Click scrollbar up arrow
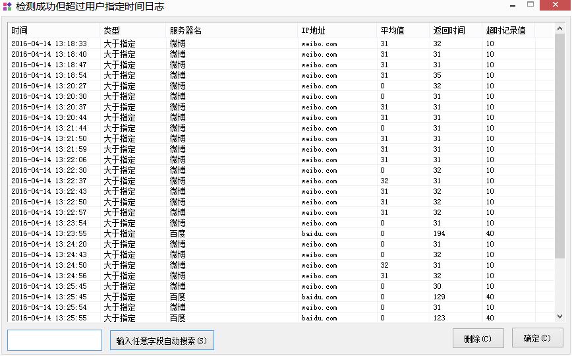 [559, 28]
